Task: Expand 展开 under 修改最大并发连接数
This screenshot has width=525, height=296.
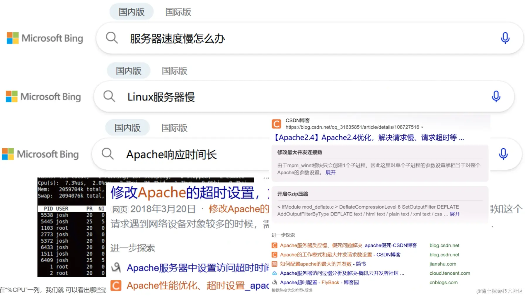Action: tap(330, 173)
